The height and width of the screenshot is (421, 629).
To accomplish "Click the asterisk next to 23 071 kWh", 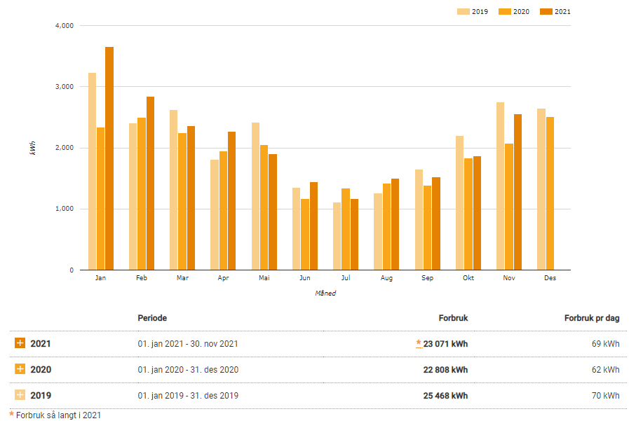I will [419, 343].
